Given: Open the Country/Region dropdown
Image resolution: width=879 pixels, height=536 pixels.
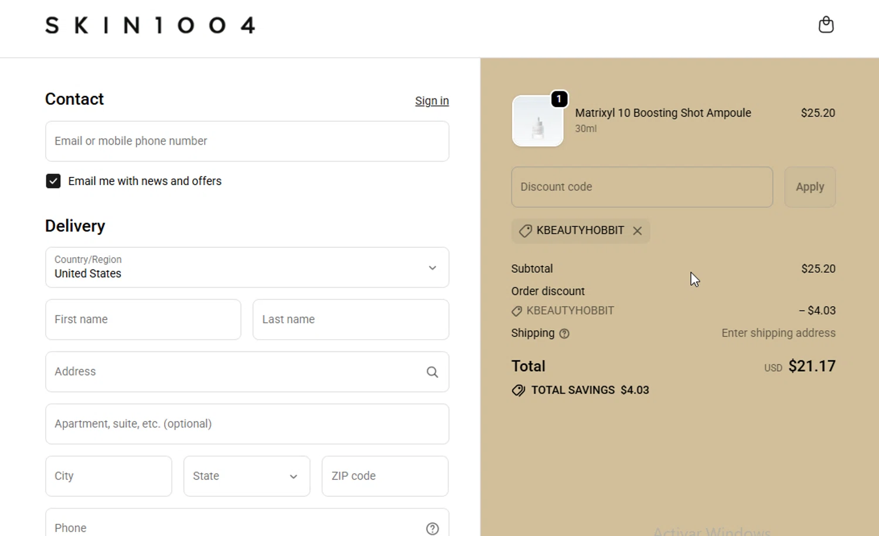Looking at the screenshot, I should point(247,268).
